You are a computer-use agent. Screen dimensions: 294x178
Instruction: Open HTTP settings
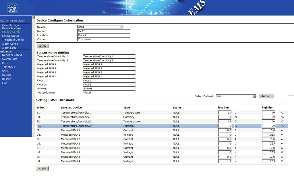(5, 63)
